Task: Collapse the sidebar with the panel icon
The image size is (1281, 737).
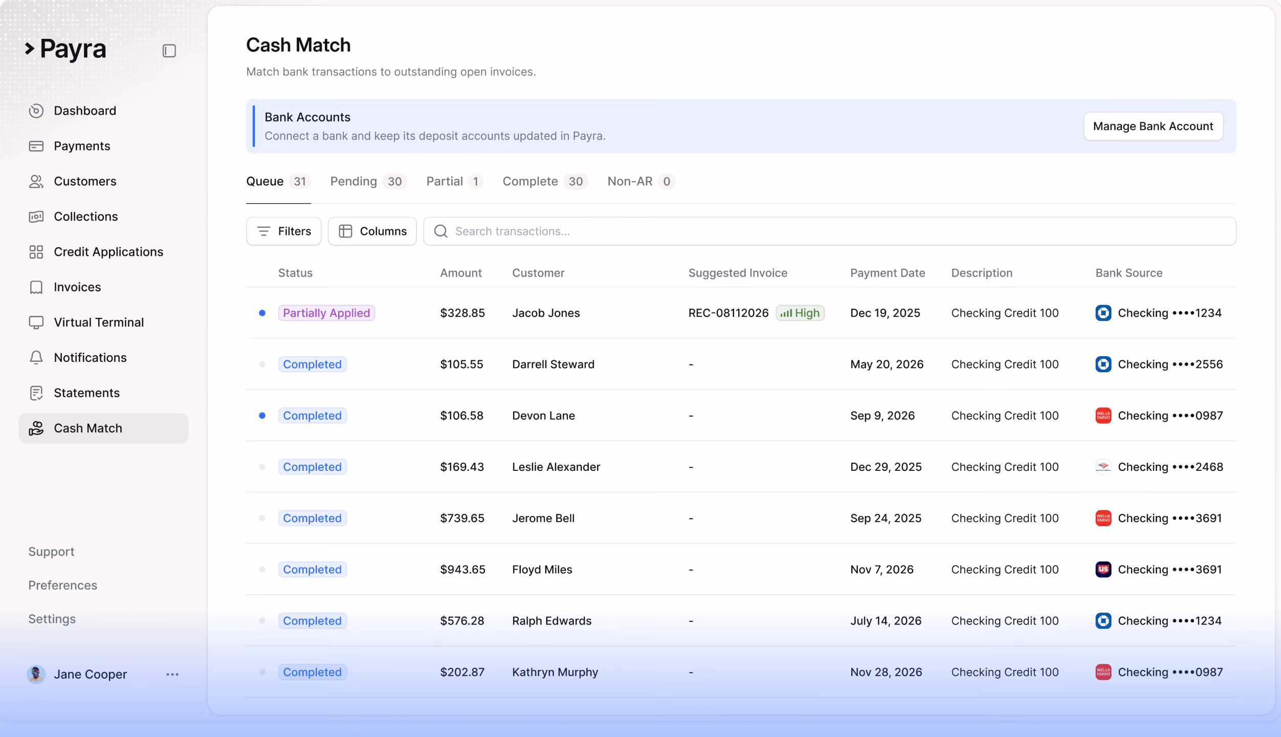Action: (x=169, y=51)
